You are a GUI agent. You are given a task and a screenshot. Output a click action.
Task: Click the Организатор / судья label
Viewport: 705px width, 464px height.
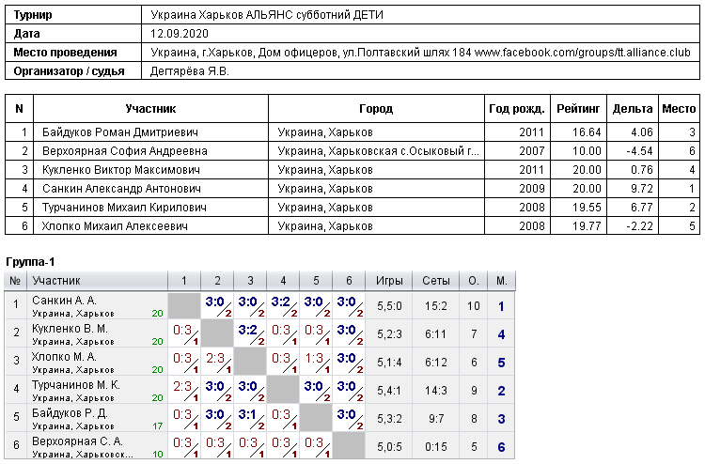pos(69,71)
